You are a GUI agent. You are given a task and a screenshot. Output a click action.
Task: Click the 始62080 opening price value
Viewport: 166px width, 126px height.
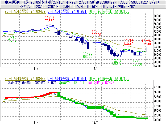54,7
